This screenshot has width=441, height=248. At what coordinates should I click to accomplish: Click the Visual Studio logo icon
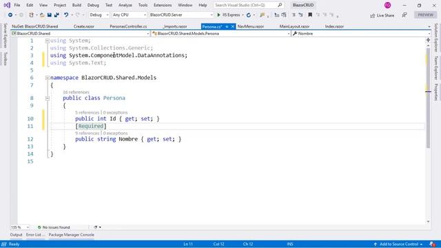coord(7,5)
